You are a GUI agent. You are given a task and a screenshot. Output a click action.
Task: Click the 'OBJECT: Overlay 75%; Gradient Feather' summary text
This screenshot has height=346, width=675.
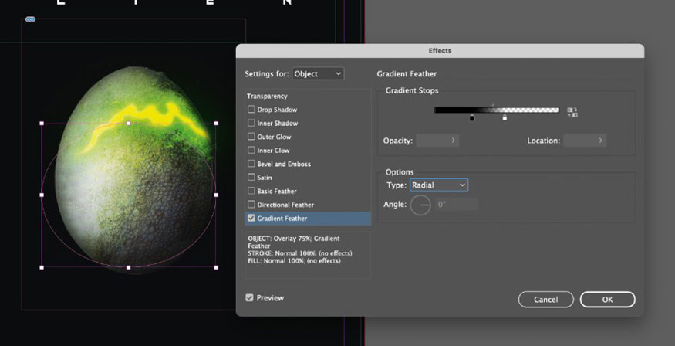click(294, 243)
